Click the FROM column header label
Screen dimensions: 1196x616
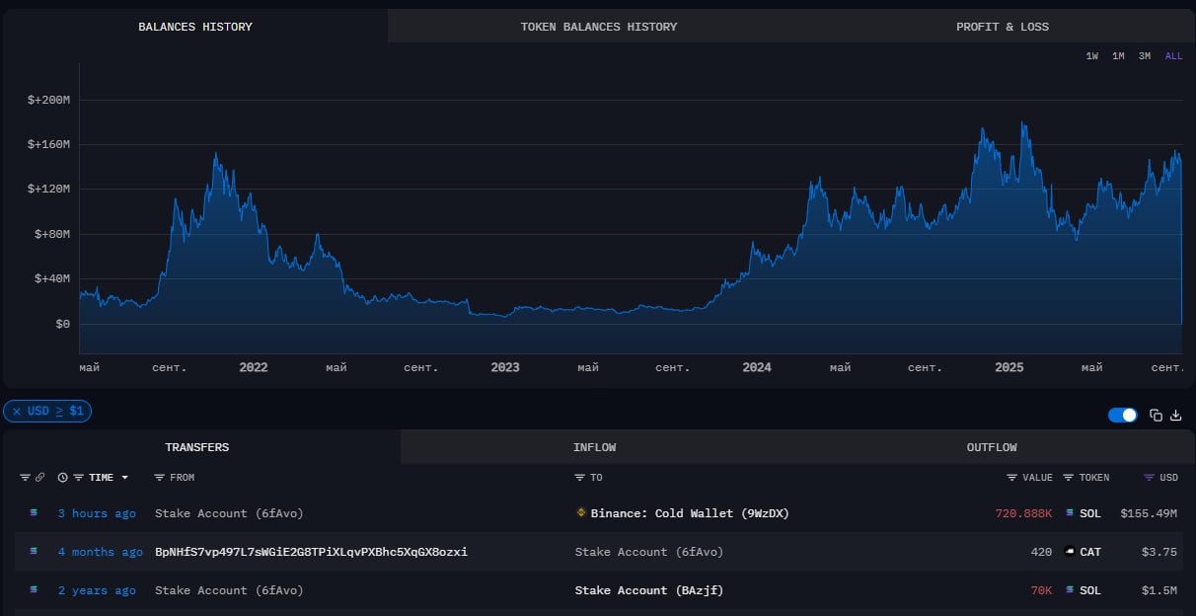[x=183, y=478]
